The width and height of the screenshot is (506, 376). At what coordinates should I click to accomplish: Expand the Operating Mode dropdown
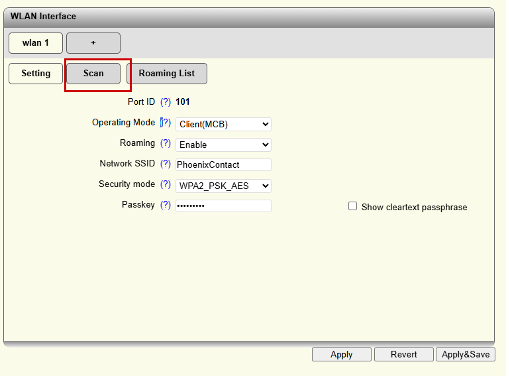coord(223,124)
